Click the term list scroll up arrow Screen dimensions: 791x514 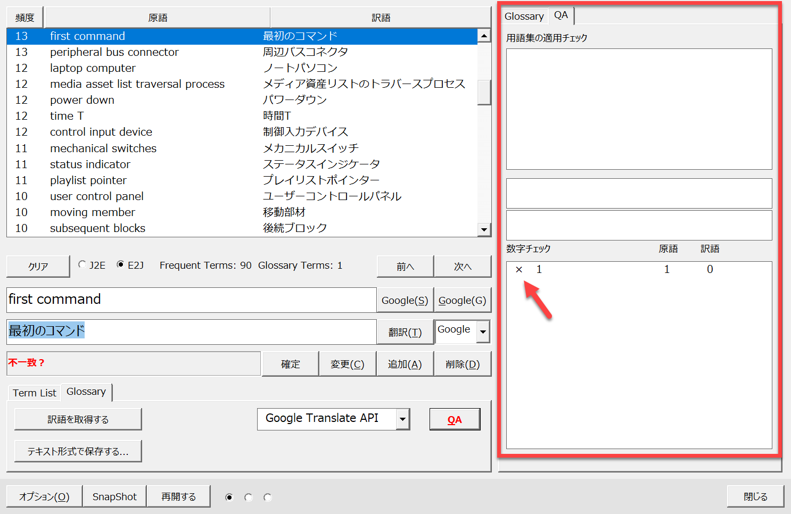[484, 36]
